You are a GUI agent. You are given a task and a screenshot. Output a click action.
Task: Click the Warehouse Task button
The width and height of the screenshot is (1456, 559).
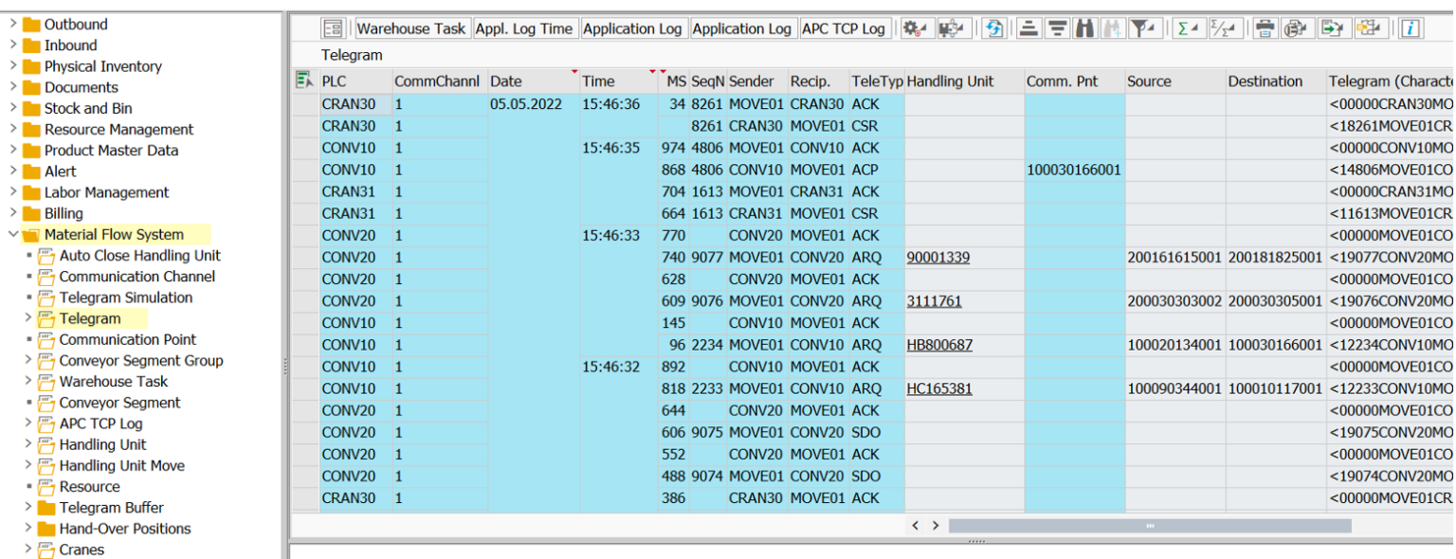[411, 28]
